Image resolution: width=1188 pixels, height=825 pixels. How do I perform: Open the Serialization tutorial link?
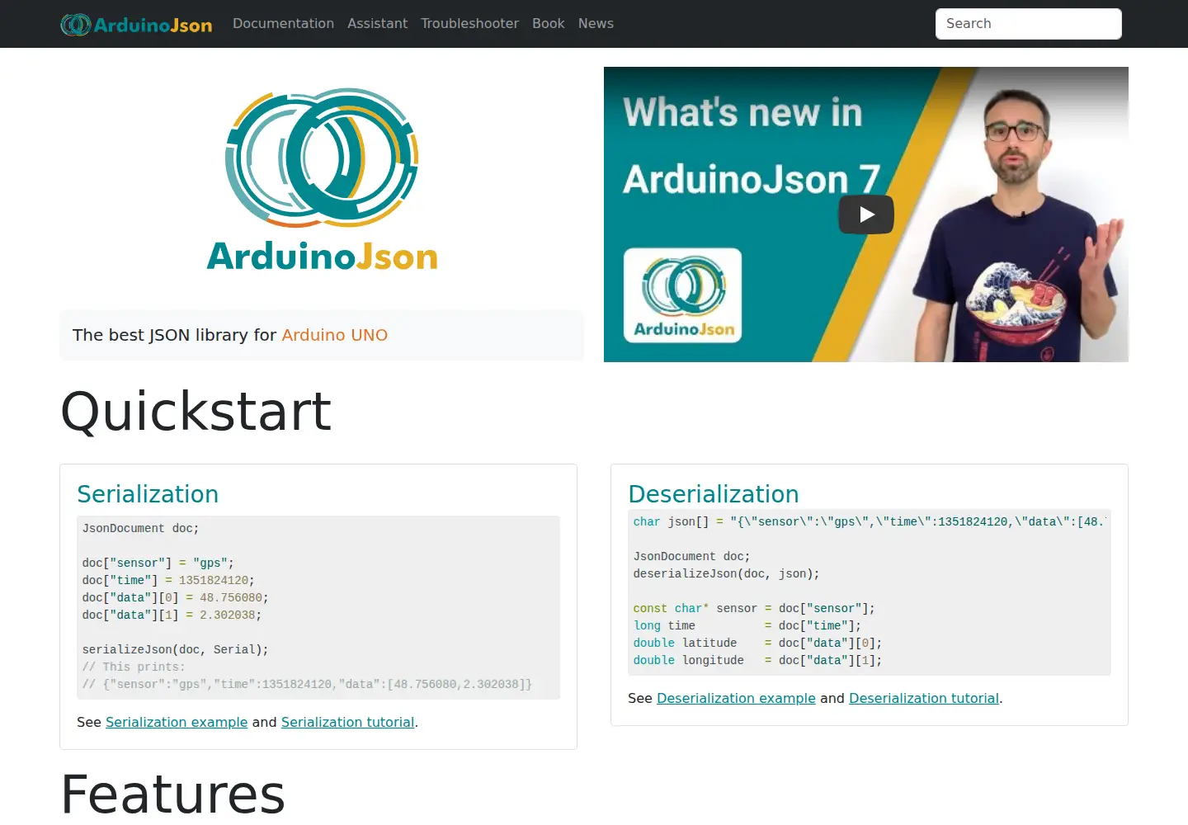(347, 722)
